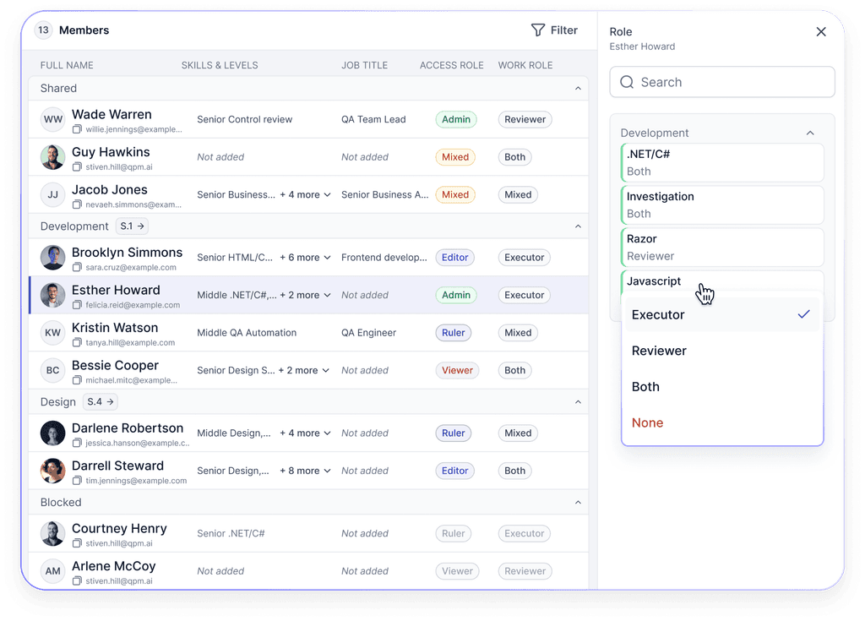865x621 pixels.
Task: Collapse the Blocked section
Action: point(578,502)
